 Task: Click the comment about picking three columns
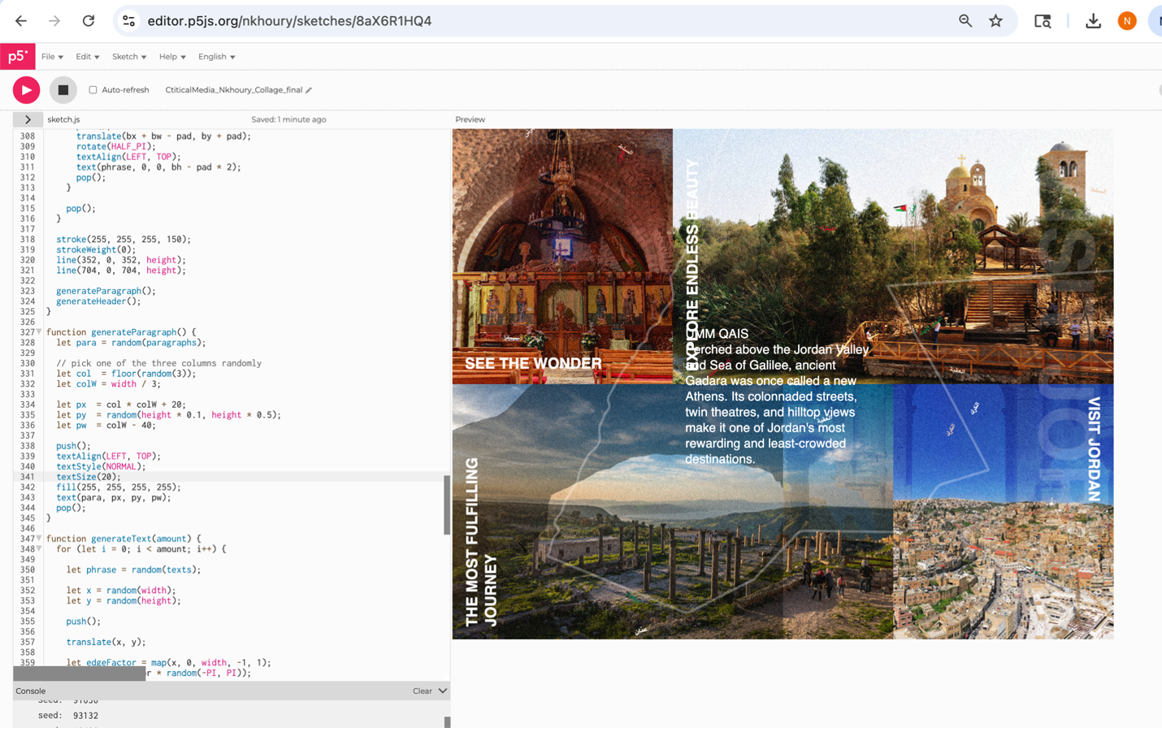(x=158, y=363)
